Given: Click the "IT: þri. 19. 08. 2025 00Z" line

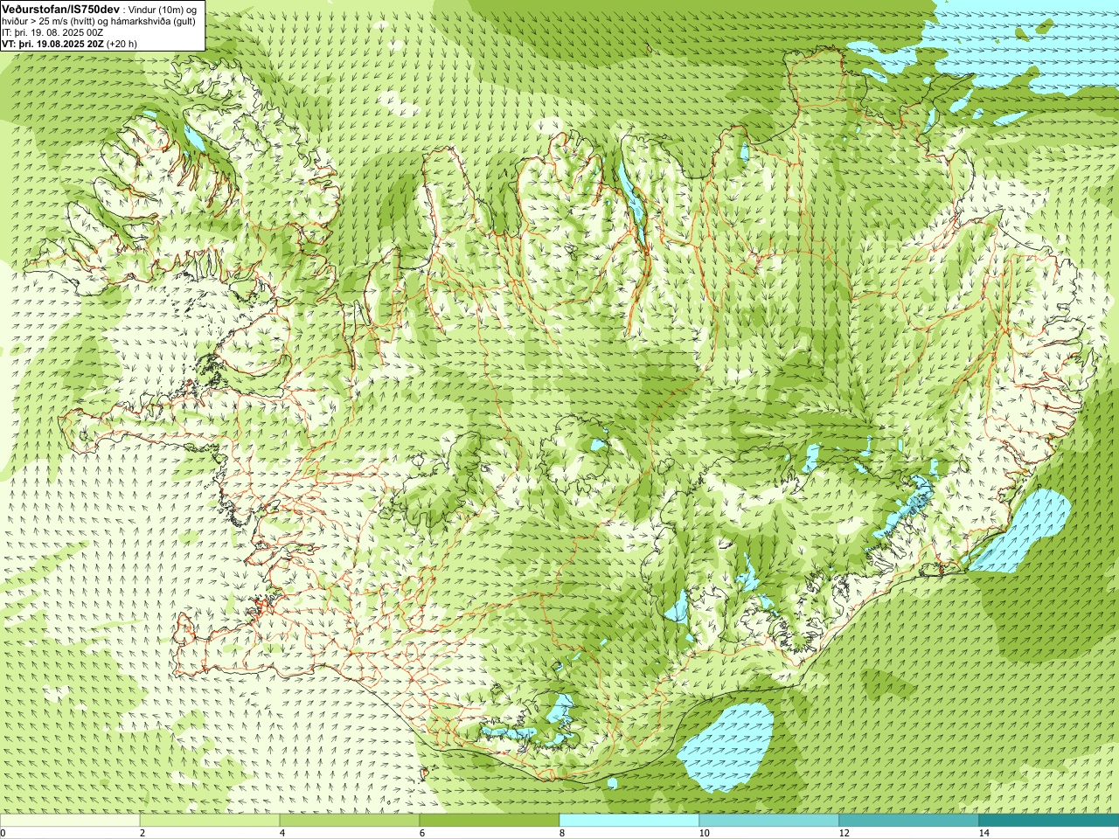Looking at the screenshot, I should click(52, 32).
